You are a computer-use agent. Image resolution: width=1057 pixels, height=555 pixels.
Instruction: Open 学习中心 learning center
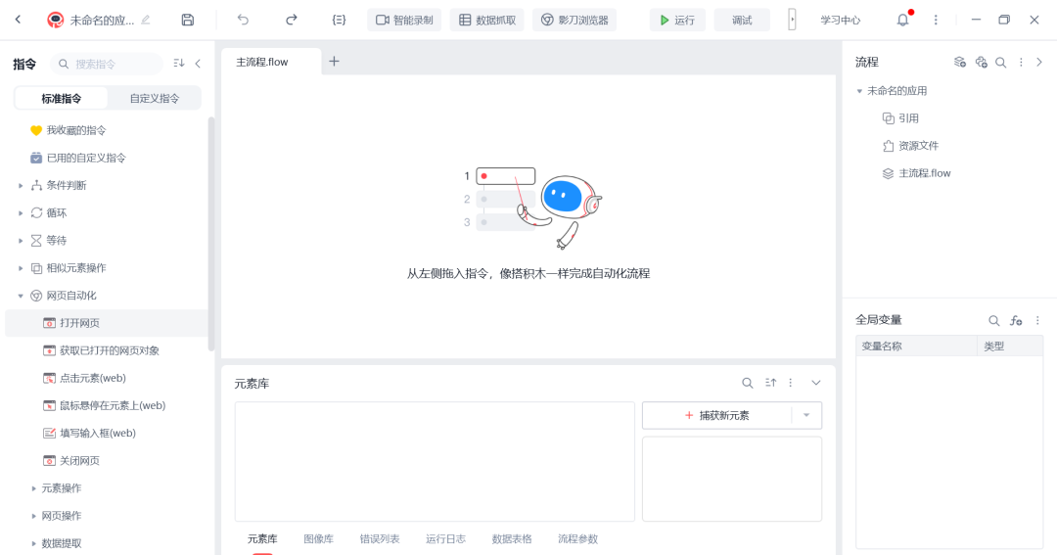[x=840, y=21]
